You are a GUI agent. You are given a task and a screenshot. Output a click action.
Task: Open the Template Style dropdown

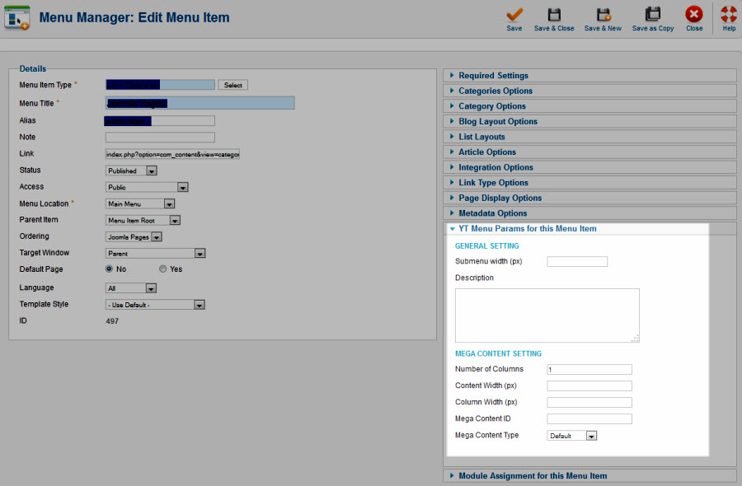click(155, 305)
